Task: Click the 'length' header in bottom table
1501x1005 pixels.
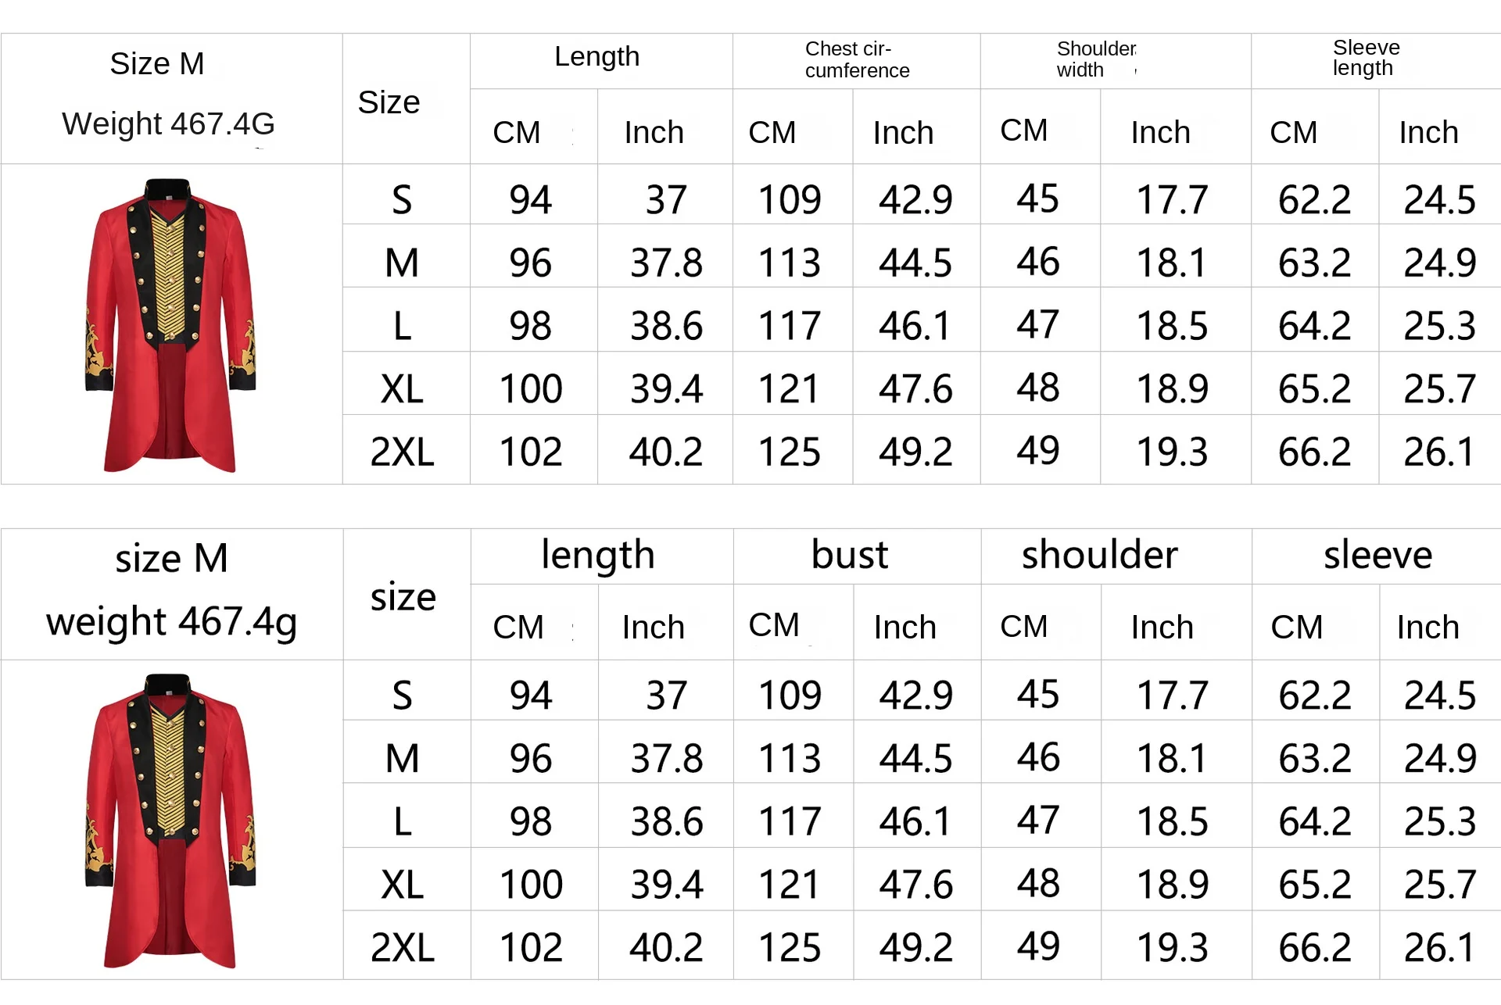Action: click(x=597, y=556)
